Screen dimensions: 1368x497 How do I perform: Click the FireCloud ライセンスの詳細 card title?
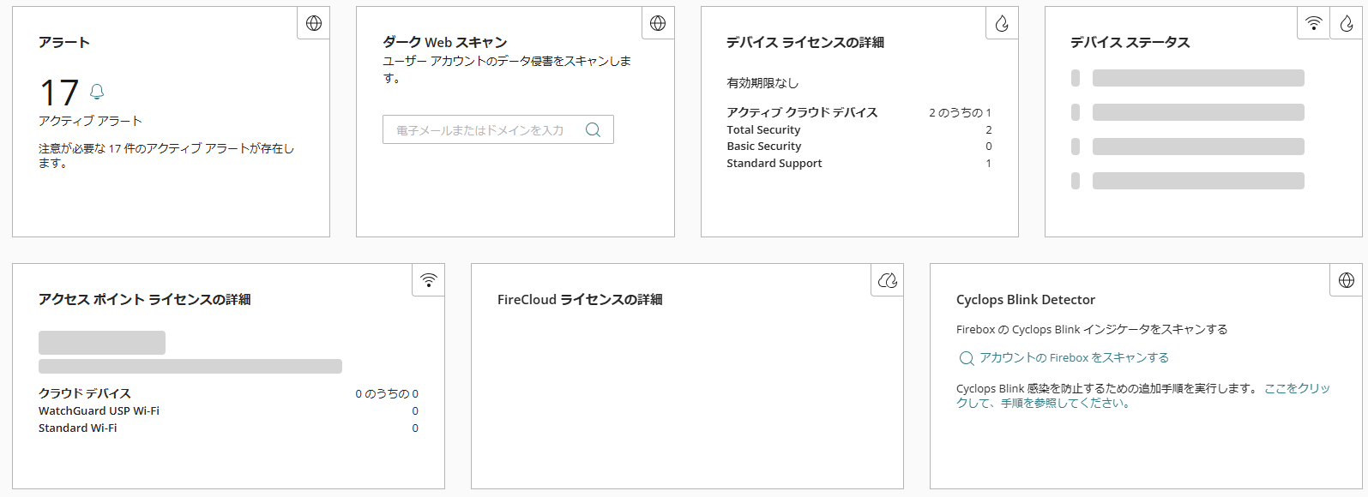pos(580,300)
